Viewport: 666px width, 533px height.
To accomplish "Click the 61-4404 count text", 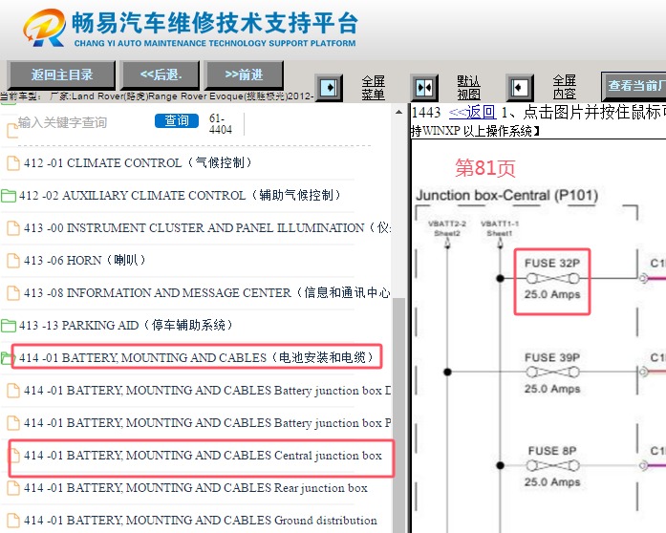I will point(221,124).
